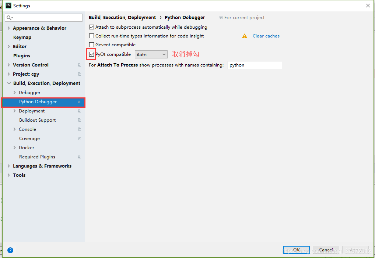Select Languages & Frameworks label
Viewport: 375px width, 258px height.
tap(42, 166)
